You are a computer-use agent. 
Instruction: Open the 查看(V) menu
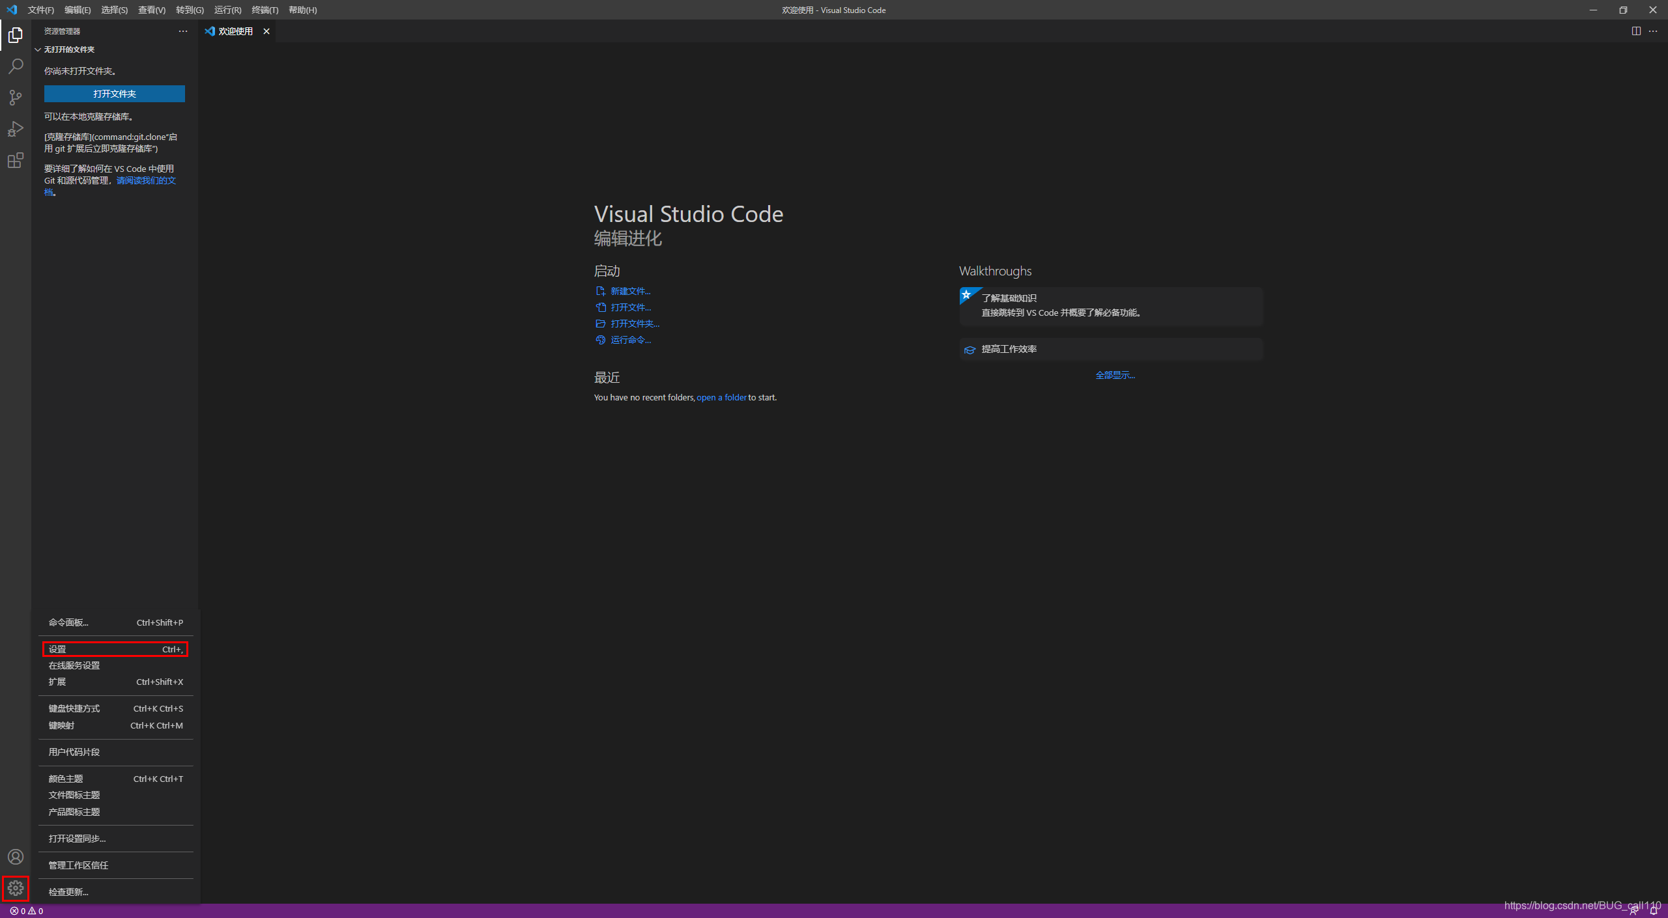(x=152, y=10)
